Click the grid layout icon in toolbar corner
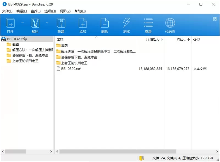220x162 pixels. click(215, 19)
